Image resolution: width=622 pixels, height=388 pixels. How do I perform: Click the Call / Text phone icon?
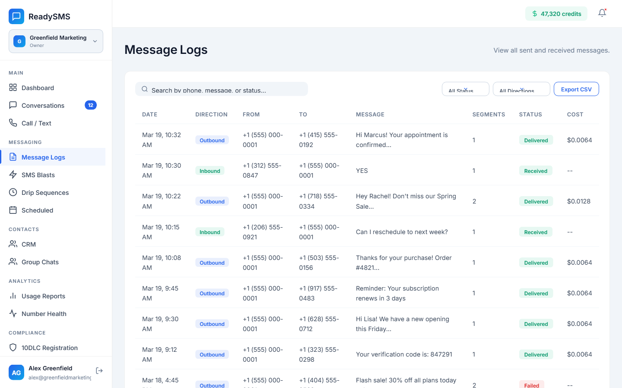[13, 123]
